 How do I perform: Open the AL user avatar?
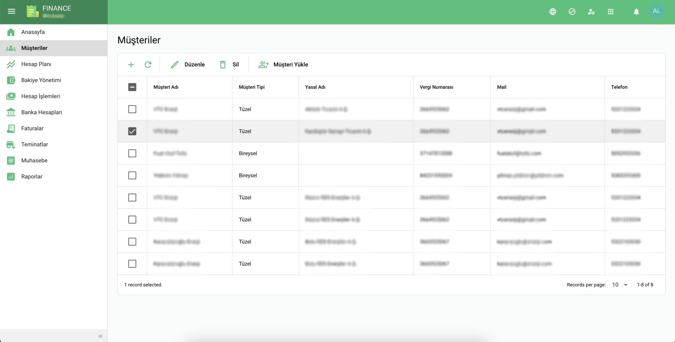coord(656,11)
